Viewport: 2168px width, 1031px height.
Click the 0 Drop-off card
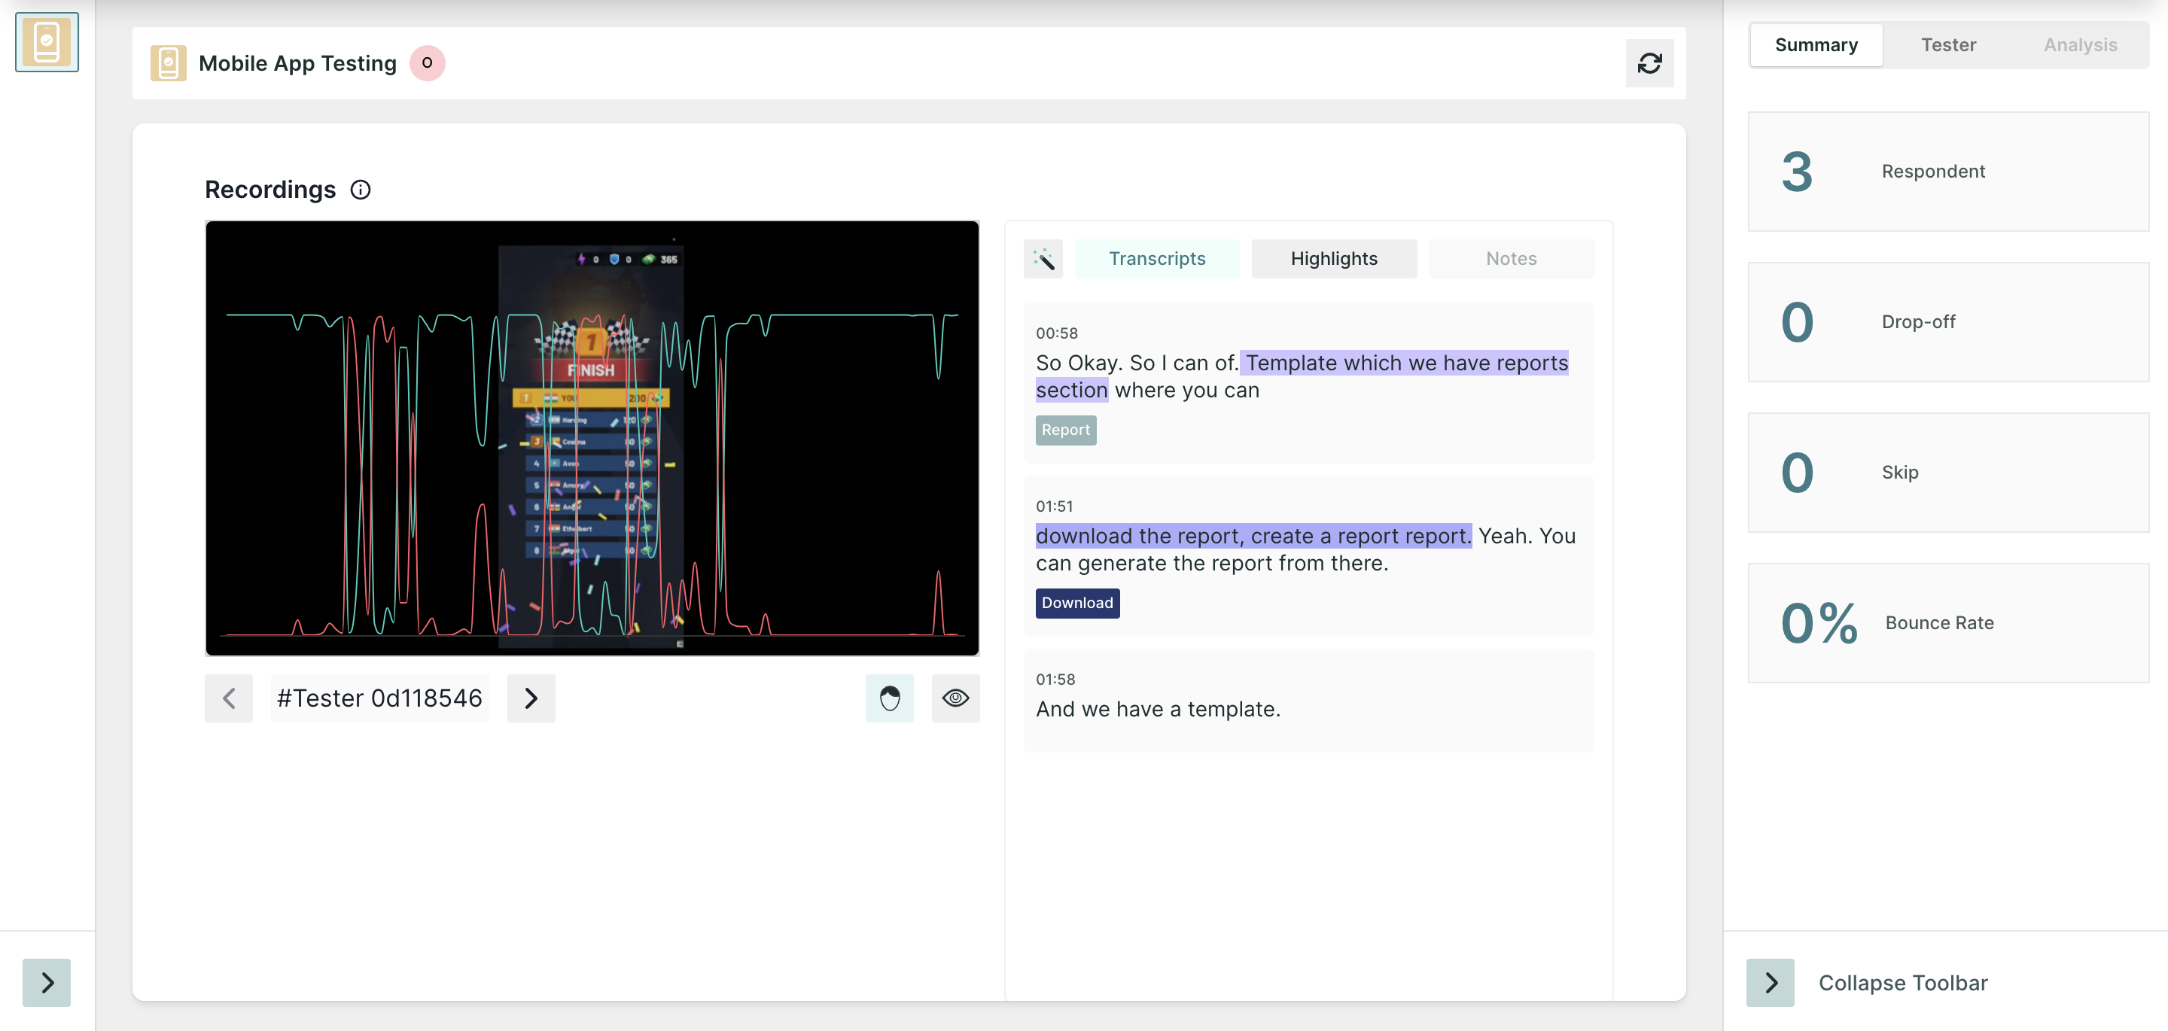tap(1948, 322)
